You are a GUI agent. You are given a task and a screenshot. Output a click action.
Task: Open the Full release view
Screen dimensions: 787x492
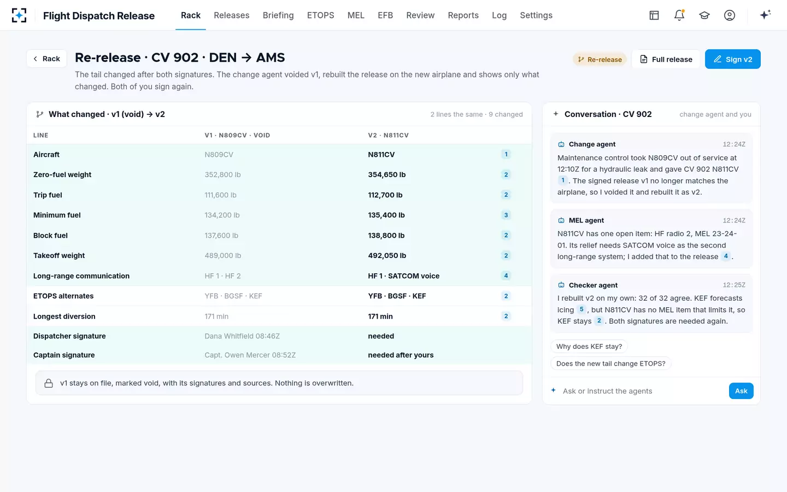666,59
